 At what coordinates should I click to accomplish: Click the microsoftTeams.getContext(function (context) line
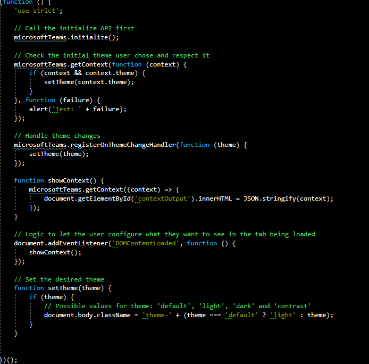[100, 64]
